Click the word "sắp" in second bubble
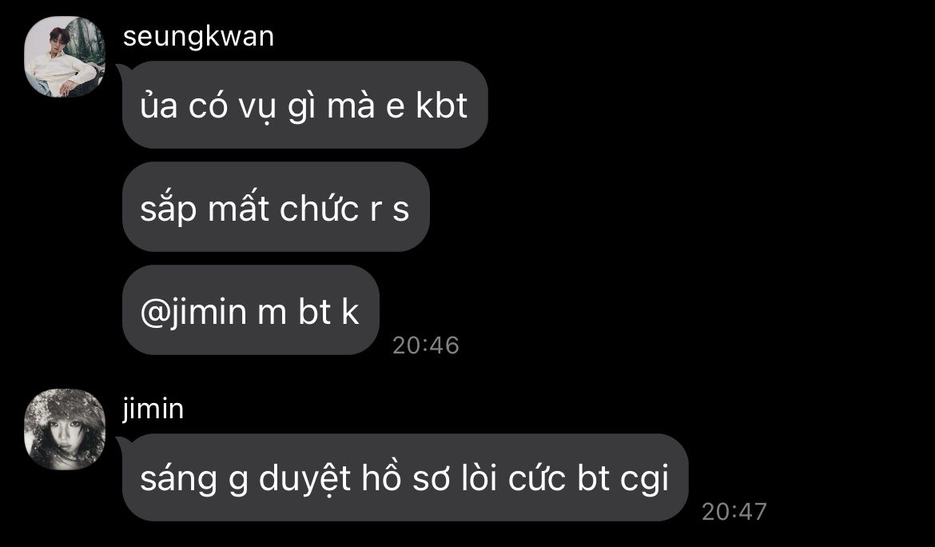This screenshot has width=935, height=547. click(168, 210)
